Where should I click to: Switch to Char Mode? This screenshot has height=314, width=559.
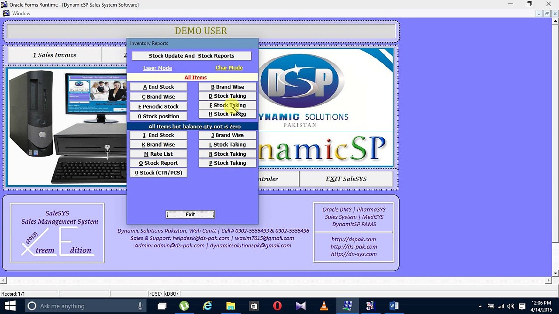[229, 68]
